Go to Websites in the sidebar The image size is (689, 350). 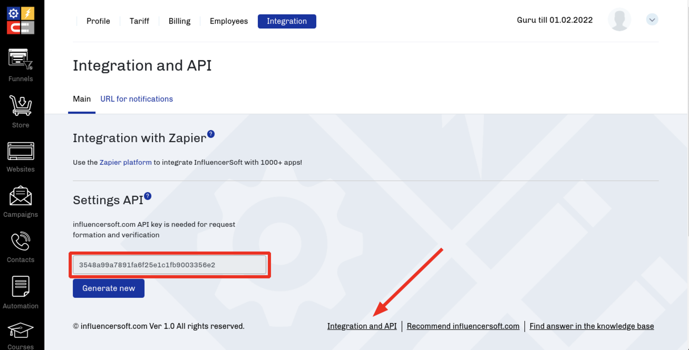[21, 152]
